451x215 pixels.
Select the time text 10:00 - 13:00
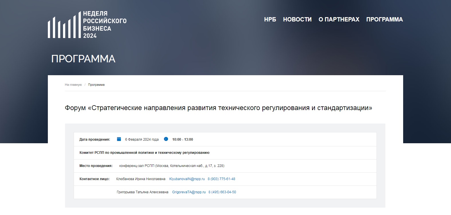tap(183, 140)
